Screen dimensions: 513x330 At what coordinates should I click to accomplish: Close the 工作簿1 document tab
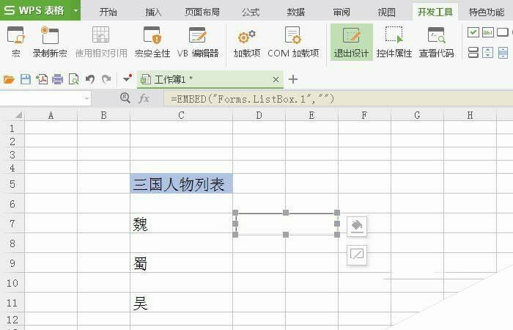(276, 79)
